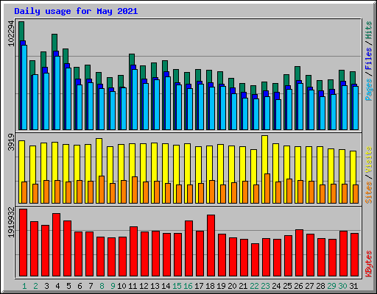Click the 'KBytes' legend label
Viewport: 377px width, 294px height.
pos(369,264)
